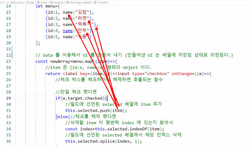
Task: Click the '}else{' on line 32
Action: click(63, 117)
